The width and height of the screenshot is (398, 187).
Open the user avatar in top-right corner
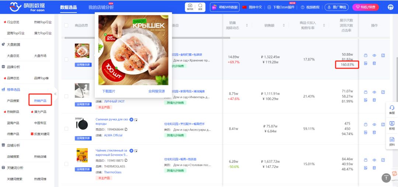(x=391, y=7)
